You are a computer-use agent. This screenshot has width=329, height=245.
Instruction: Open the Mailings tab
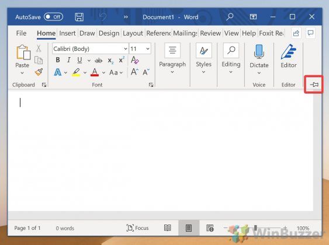(185, 33)
